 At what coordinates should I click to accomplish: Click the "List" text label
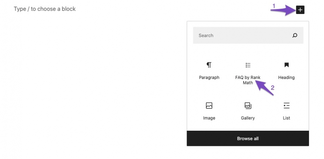click(286, 118)
